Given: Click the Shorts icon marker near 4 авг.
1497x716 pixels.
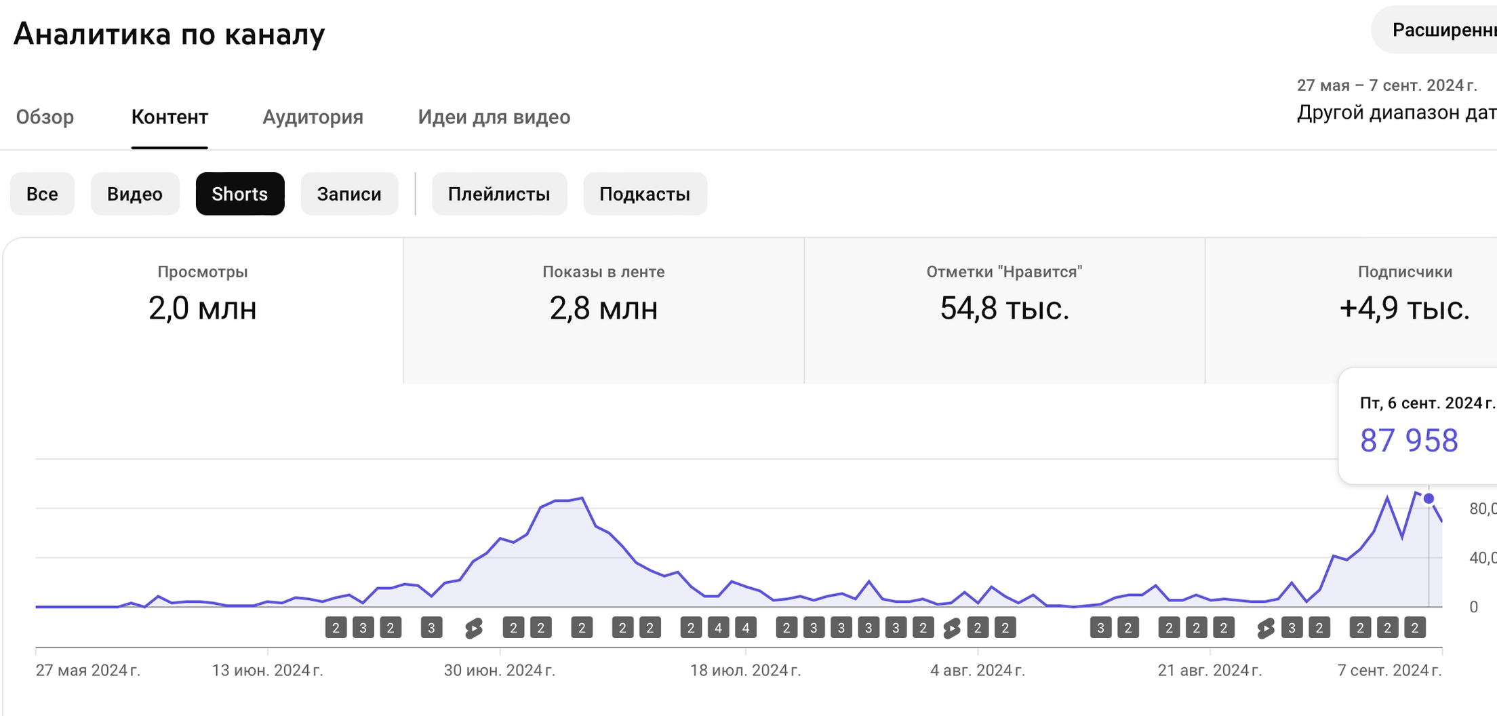Looking at the screenshot, I should pyautogui.click(x=951, y=629).
